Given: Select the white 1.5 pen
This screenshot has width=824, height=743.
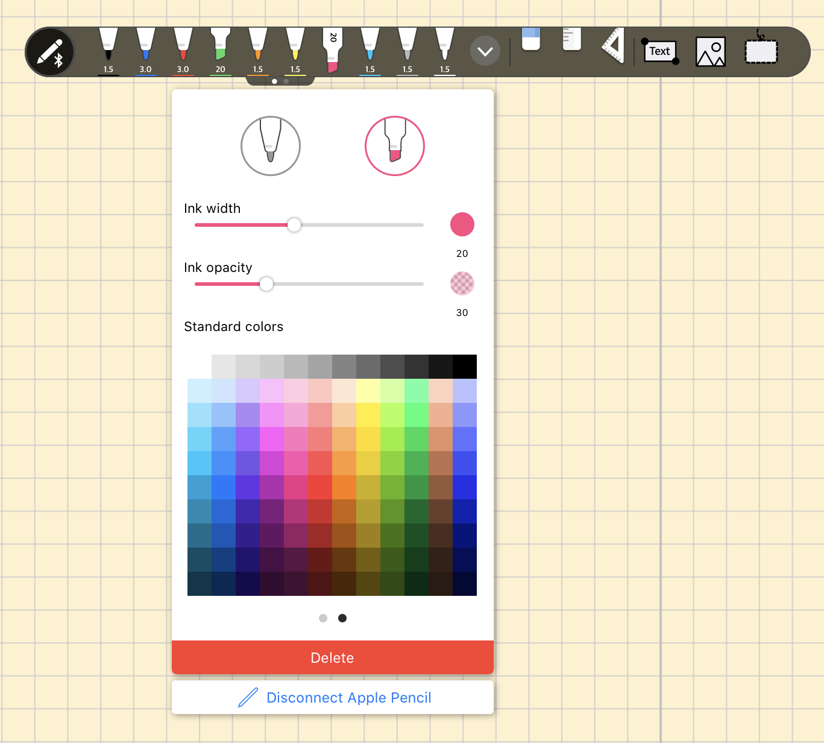Looking at the screenshot, I should tap(445, 51).
